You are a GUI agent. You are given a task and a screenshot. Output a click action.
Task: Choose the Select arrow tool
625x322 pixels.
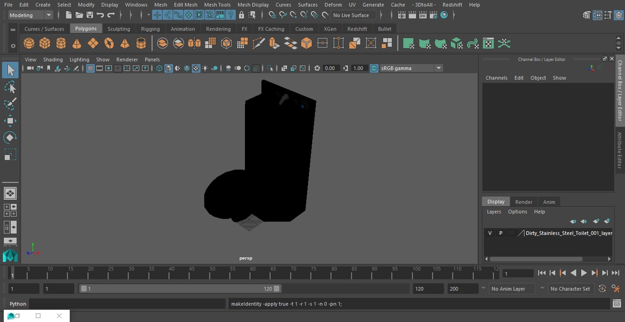[10, 70]
